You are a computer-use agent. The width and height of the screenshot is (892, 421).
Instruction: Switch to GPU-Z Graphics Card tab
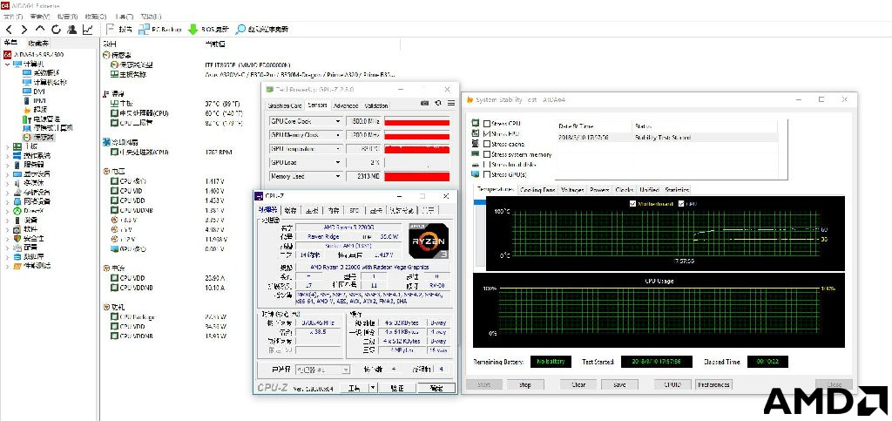(x=285, y=105)
